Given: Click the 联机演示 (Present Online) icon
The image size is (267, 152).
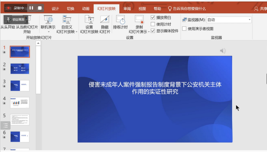Looking at the screenshot, I should (48, 20).
